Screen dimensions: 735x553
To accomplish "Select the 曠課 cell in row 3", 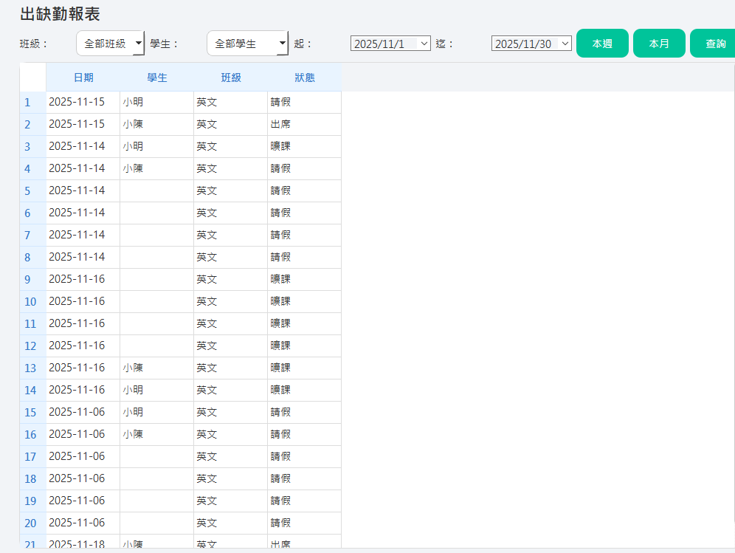I will point(280,146).
